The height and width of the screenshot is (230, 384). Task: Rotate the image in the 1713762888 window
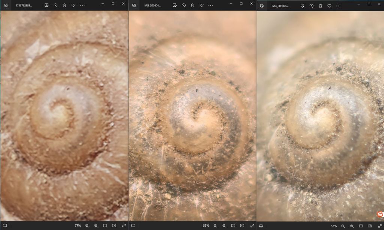(x=55, y=5)
